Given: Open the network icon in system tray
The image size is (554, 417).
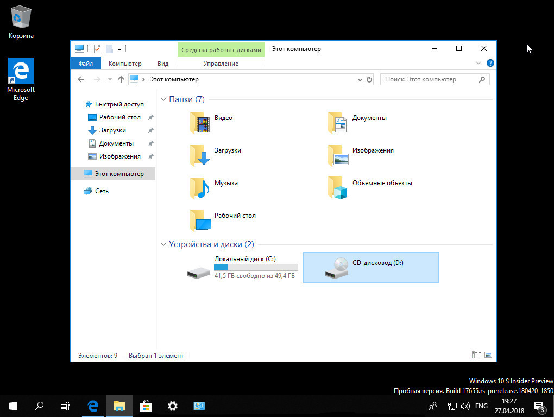Looking at the screenshot, I should [452, 406].
